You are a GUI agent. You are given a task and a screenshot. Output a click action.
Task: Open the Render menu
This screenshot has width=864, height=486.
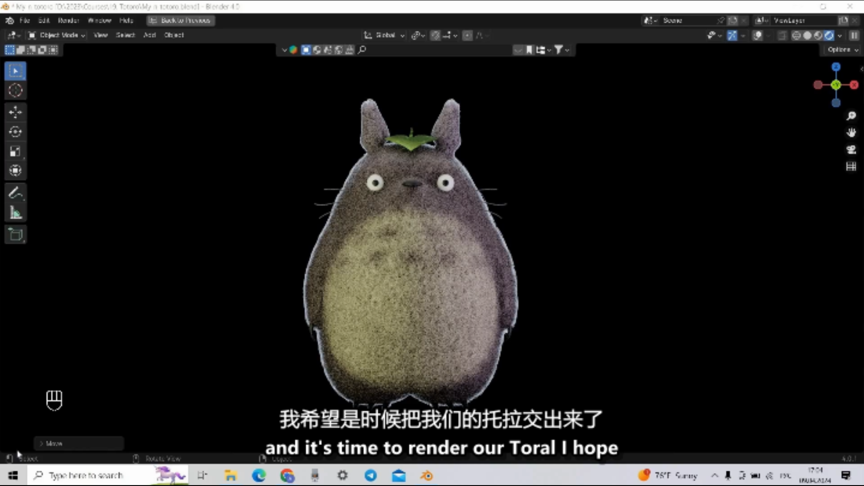point(68,20)
